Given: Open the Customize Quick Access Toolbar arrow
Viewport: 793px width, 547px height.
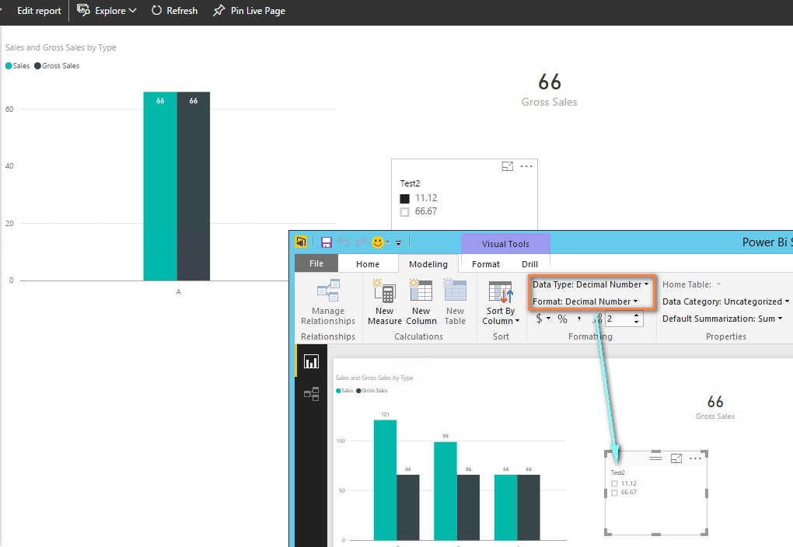Looking at the screenshot, I should click(399, 243).
